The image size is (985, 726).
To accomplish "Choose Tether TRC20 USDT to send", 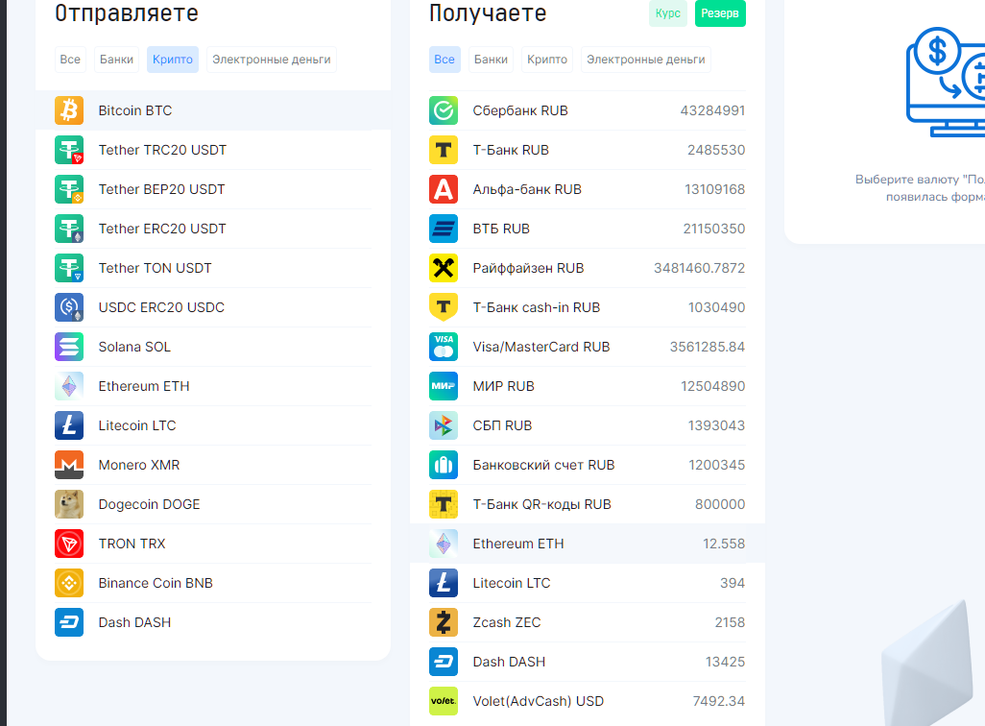I will [x=213, y=150].
